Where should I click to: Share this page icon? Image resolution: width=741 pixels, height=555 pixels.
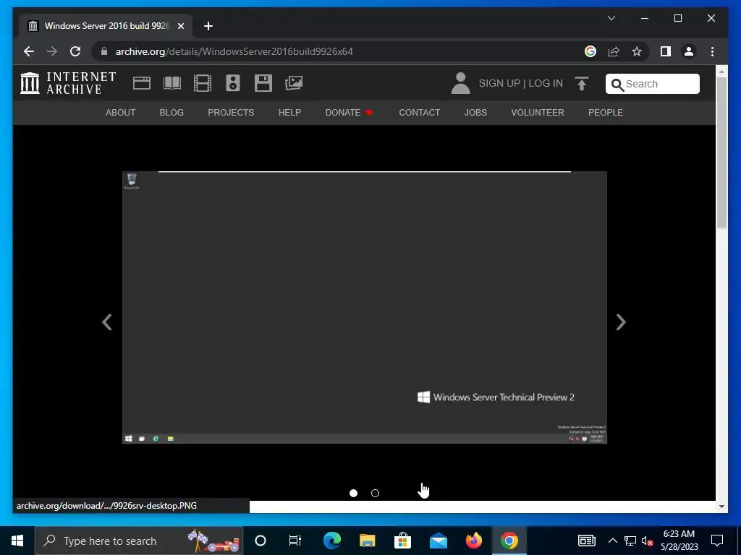click(x=614, y=51)
